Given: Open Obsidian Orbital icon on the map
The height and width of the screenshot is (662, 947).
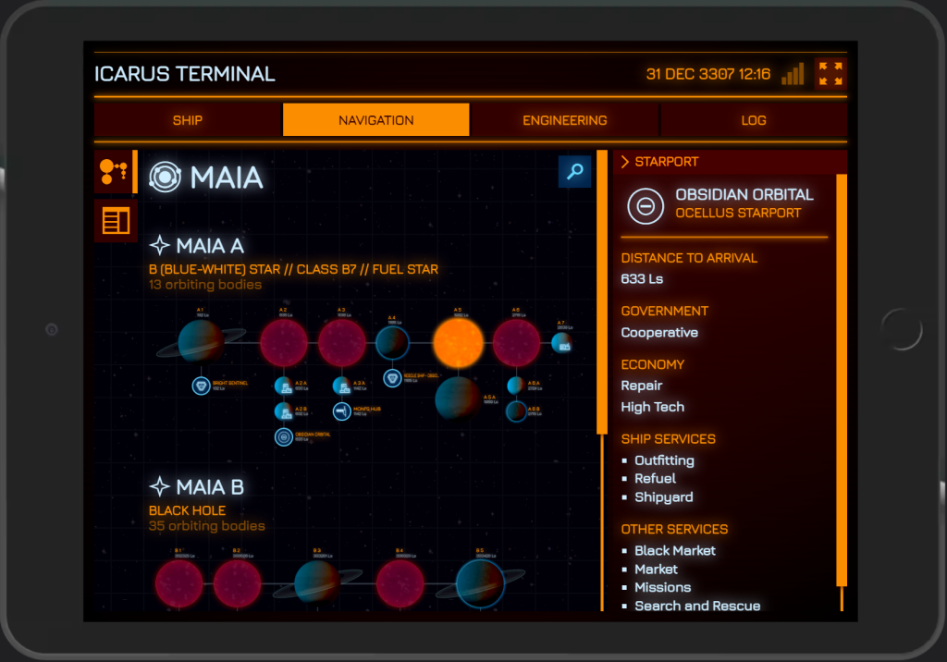Looking at the screenshot, I should pos(284,436).
